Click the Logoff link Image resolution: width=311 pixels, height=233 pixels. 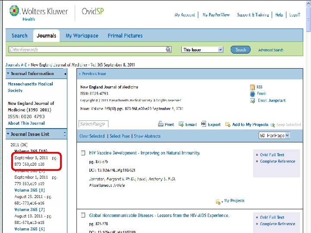click(x=295, y=15)
